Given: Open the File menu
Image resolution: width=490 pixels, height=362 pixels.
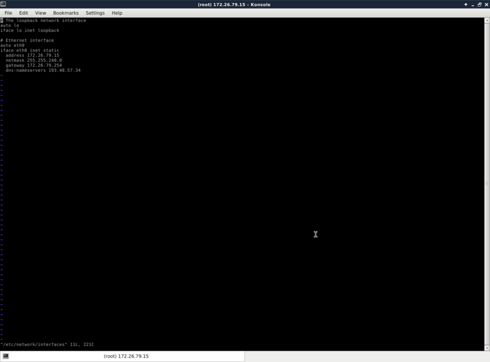Looking at the screenshot, I should click(9, 13).
